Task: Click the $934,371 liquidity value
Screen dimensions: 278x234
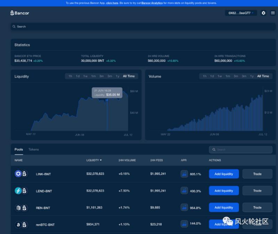Action: point(93,224)
